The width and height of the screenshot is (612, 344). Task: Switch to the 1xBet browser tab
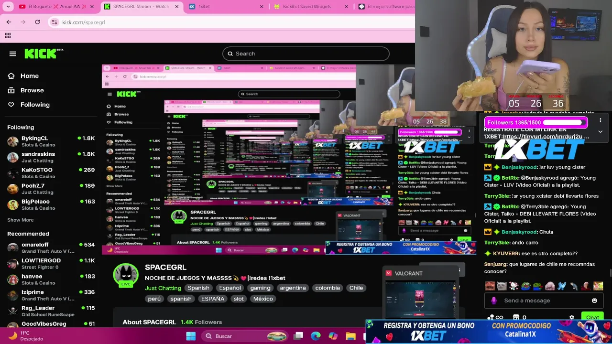pyautogui.click(x=226, y=7)
